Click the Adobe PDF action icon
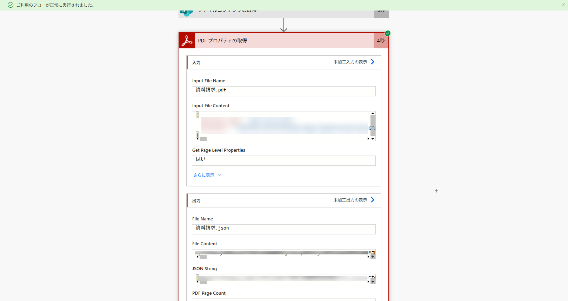Screen dimensions: 568x301 [187, 41]
